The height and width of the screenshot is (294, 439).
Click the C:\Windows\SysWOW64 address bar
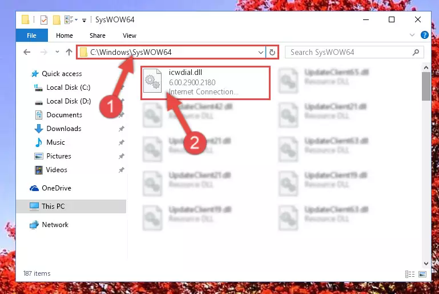pos(171,52)
